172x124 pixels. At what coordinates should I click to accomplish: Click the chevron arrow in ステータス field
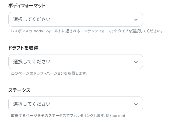point(136,104)
